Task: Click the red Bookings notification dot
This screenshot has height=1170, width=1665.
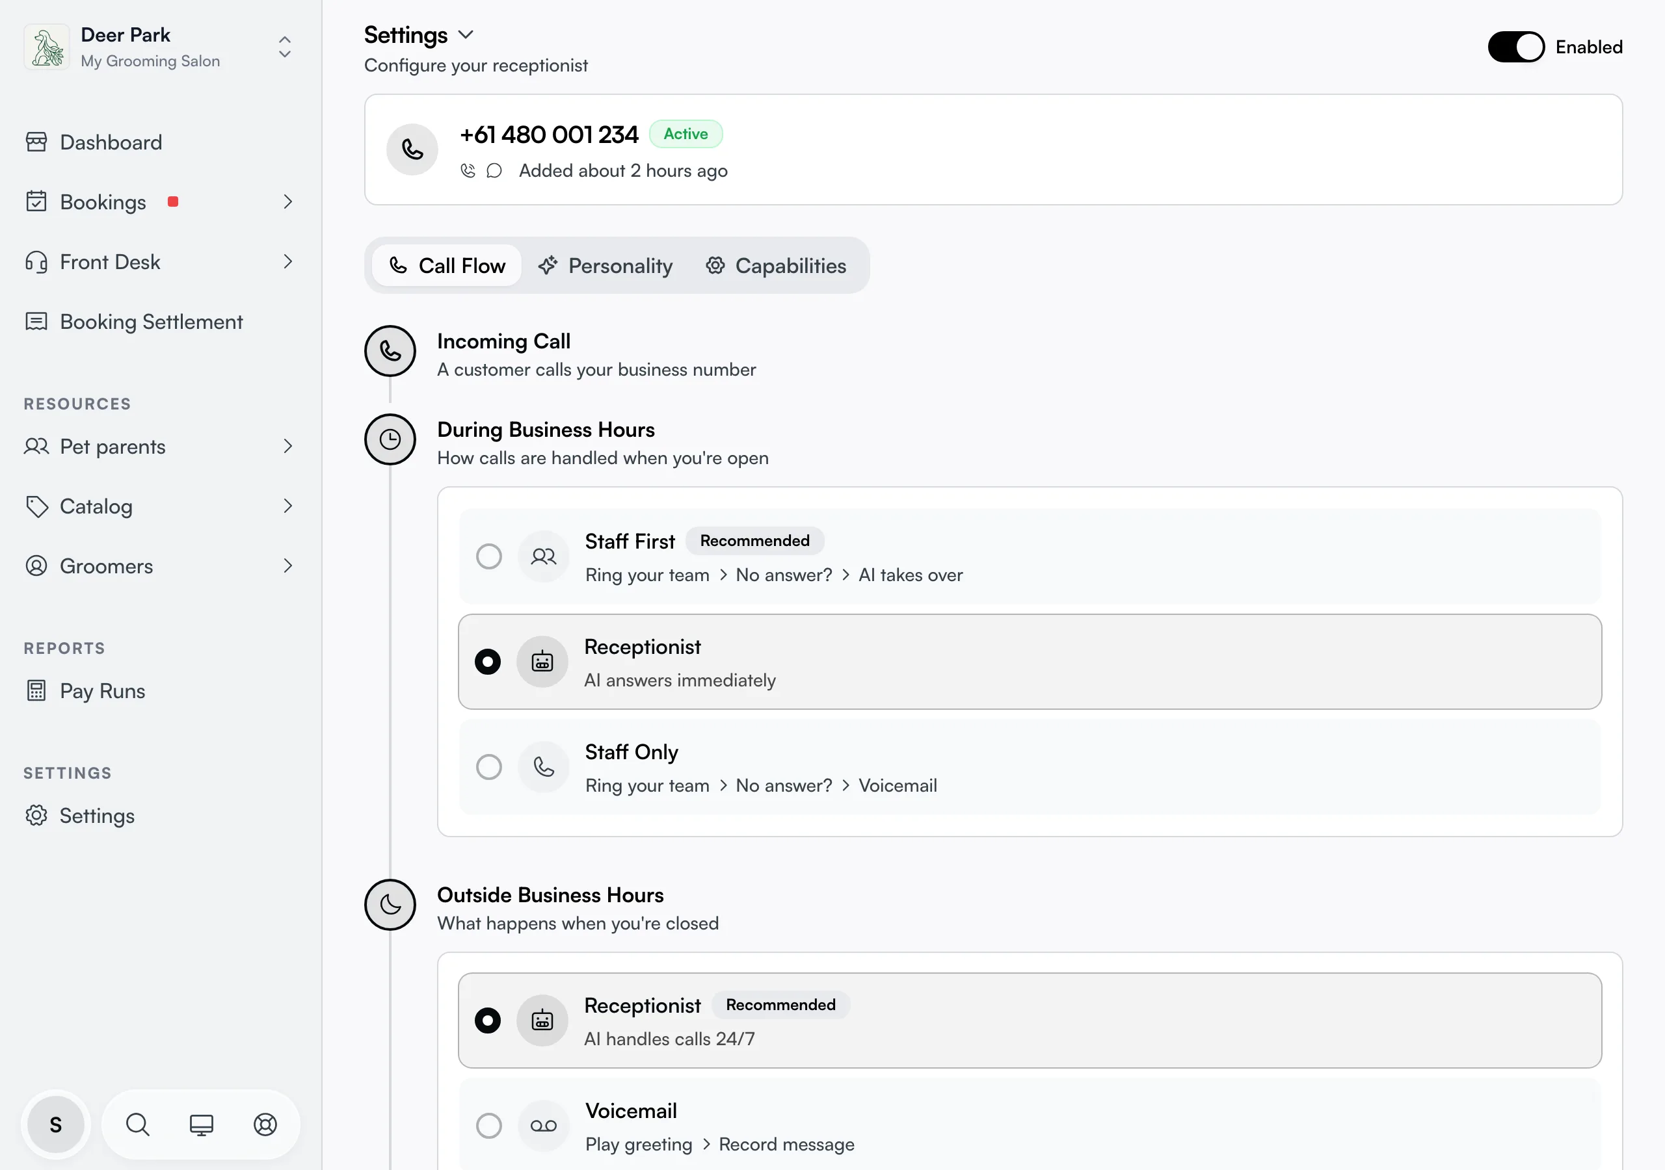Action: click(x=172, y=201)
